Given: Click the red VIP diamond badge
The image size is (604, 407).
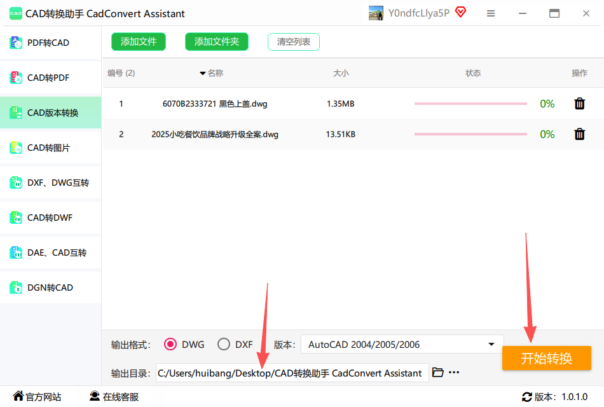Looking at the screenshot, I should pos(461,12).
